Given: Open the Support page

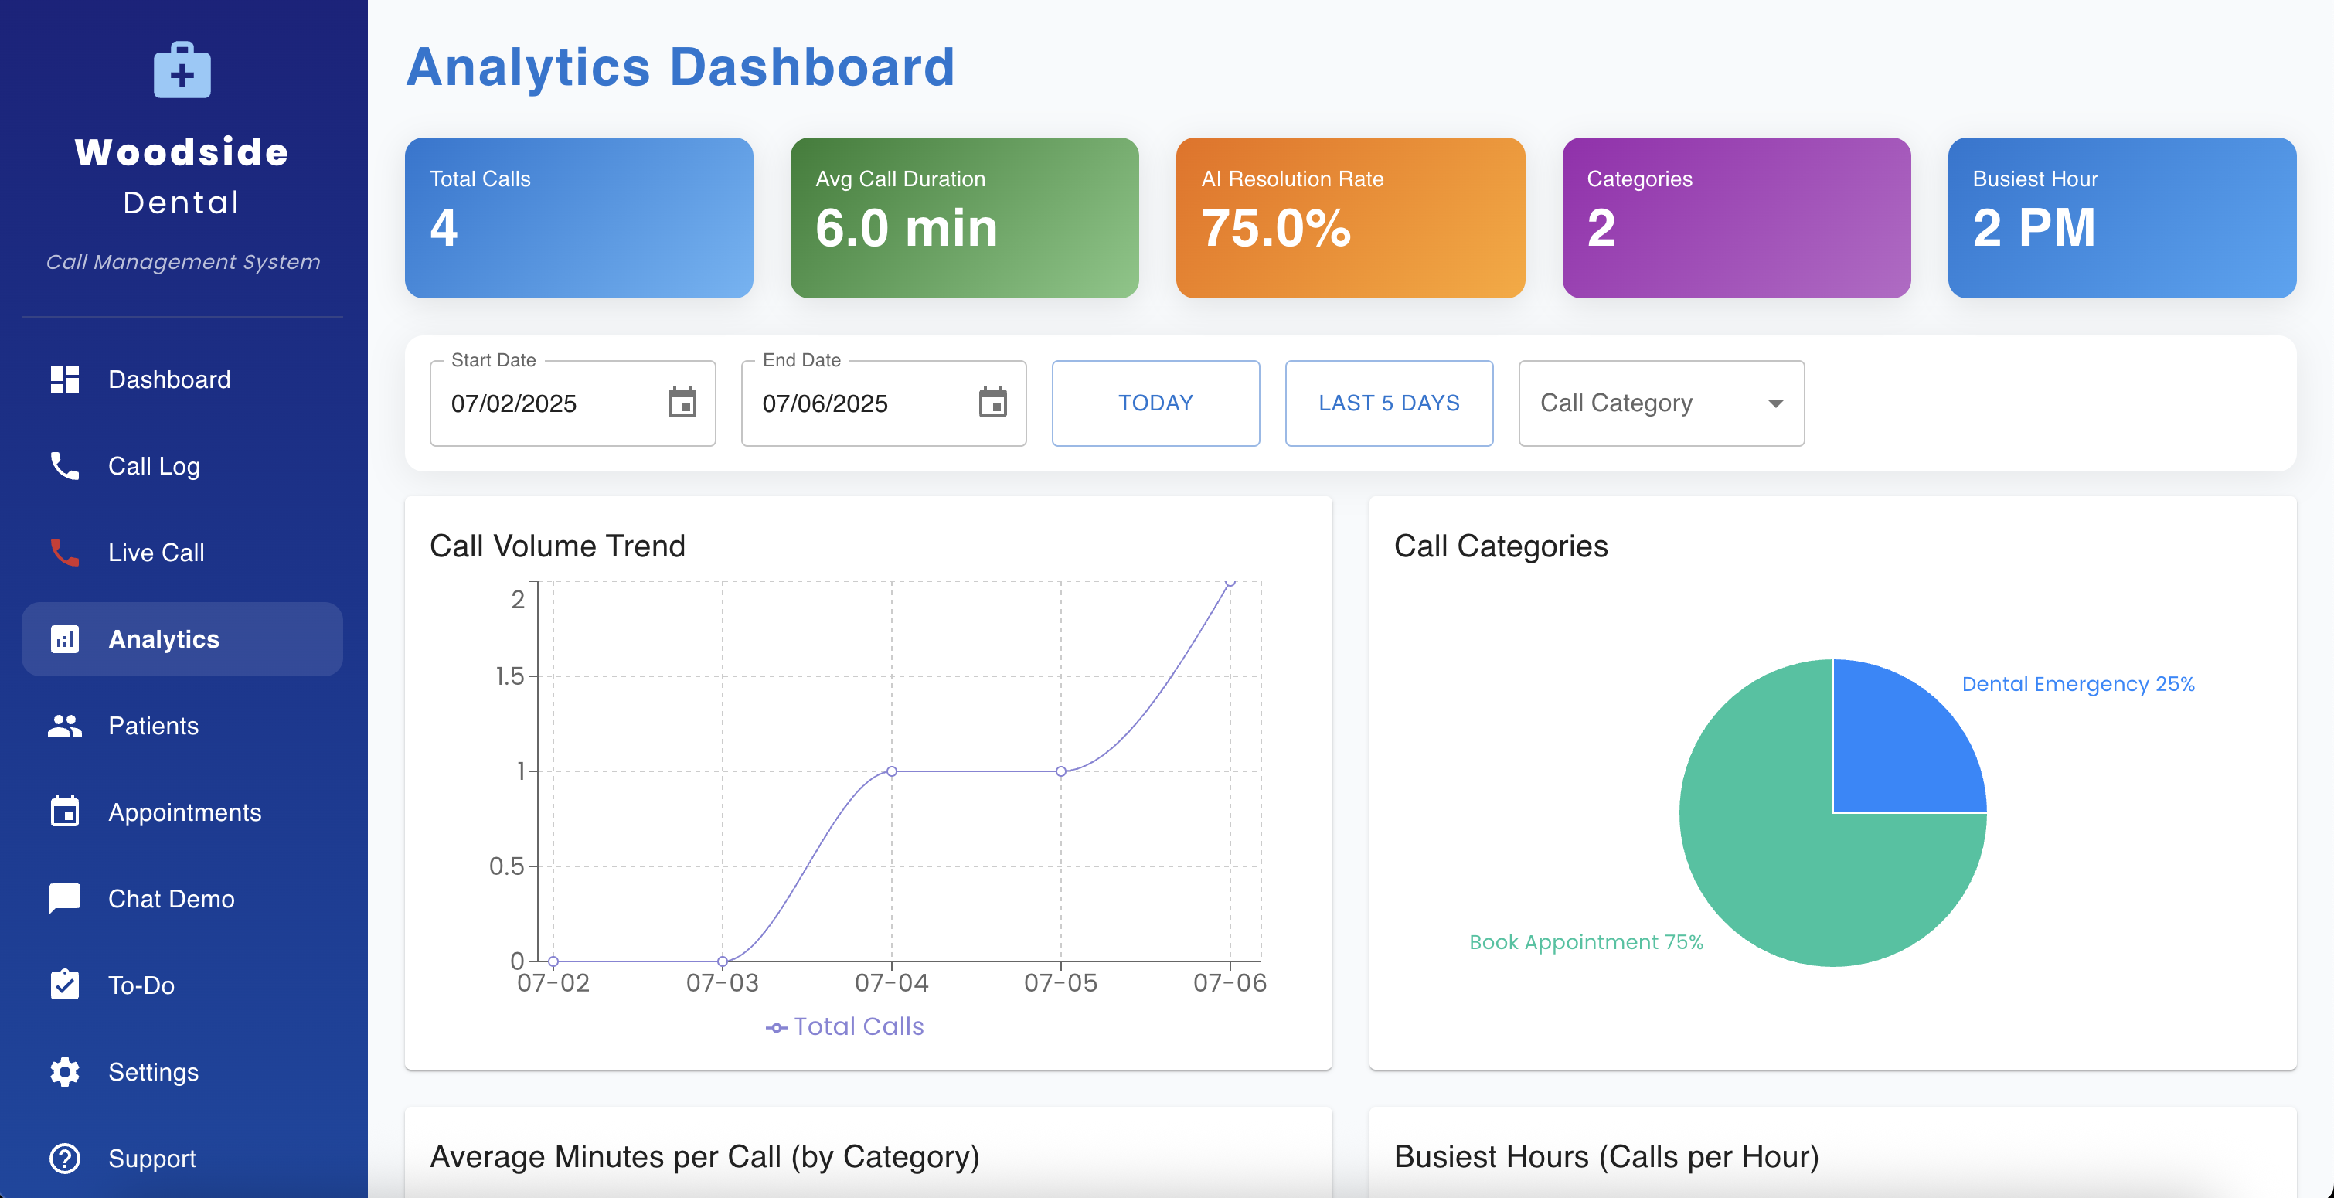Looking at the screenshot, I should pyautogui.click(x=182, y=1158).
